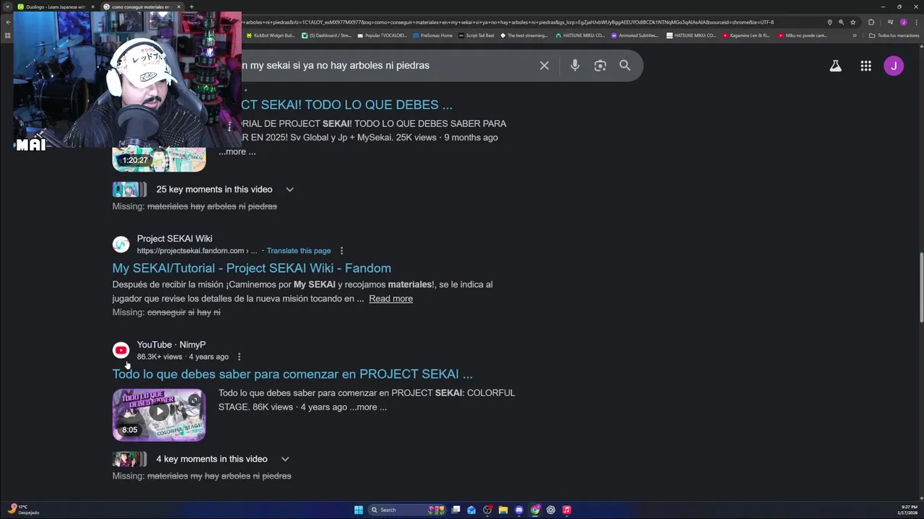
Task: Open Google Lens image search
Action: click(x=600, y=66)
